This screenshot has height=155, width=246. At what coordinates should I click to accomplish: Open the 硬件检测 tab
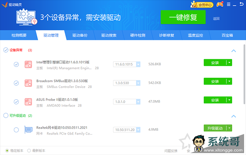(x=138, y=35)
